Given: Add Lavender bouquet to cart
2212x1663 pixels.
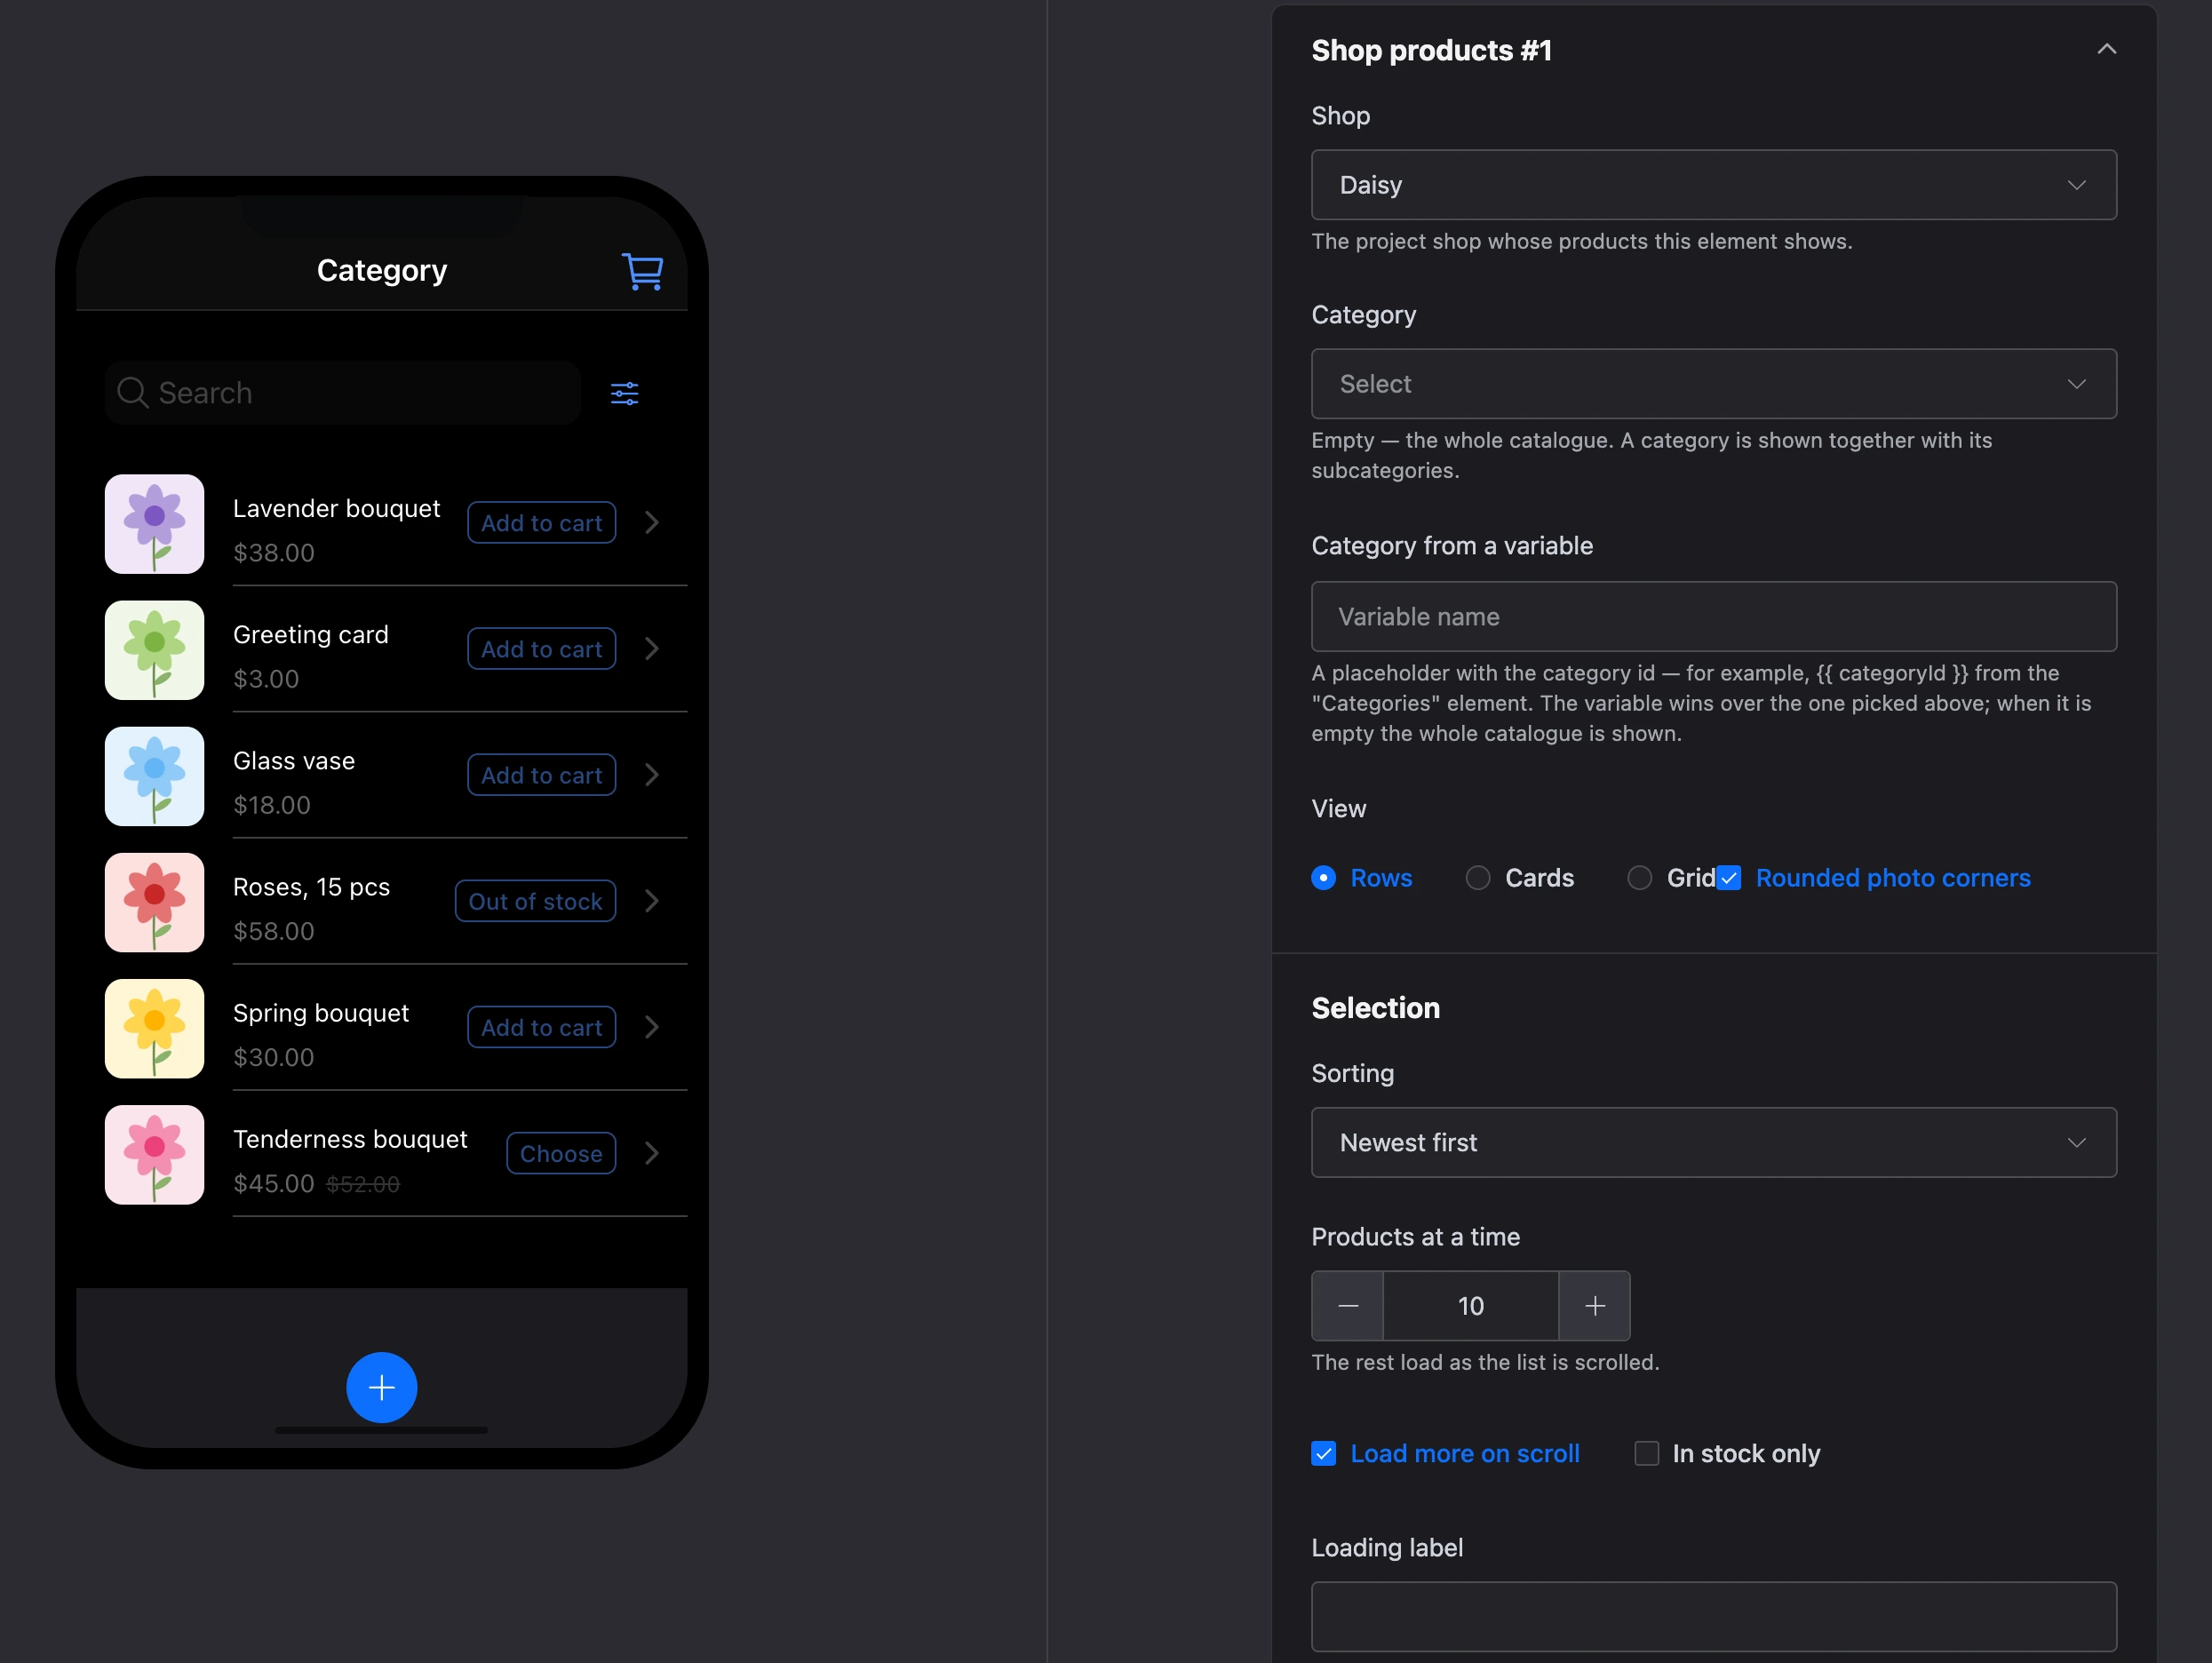Looking at the screenshot, I should [541, 522].
